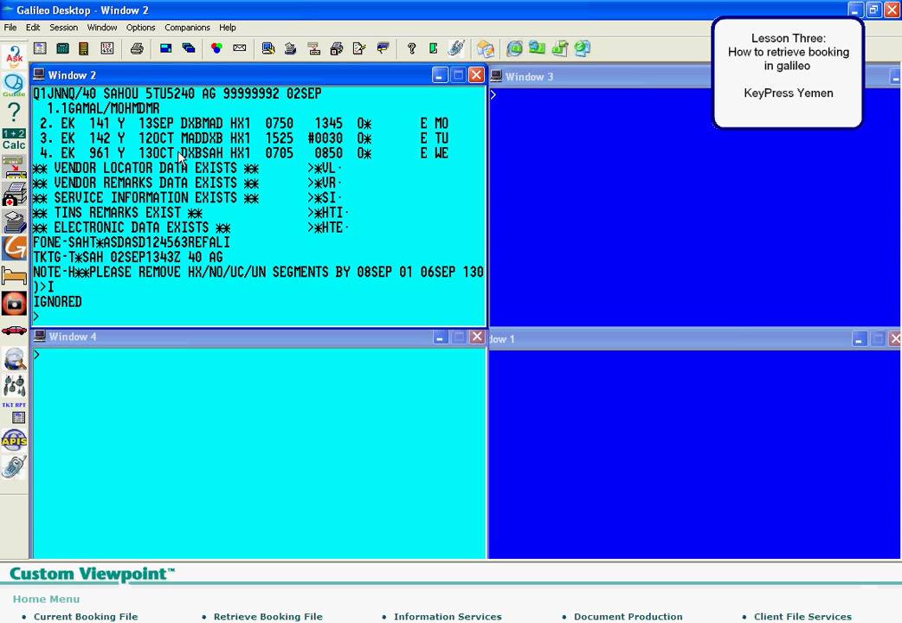Viewport: 902px width, 623px height.
Task: Open the bed hotel booking icon
Action: (x=15, y=276)
